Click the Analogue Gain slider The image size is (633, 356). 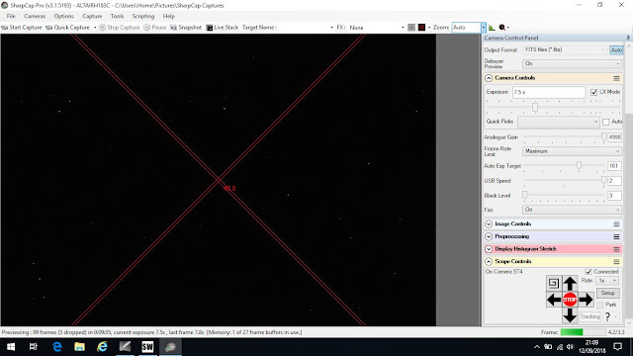pyautogui.click(x=565, y=137)
